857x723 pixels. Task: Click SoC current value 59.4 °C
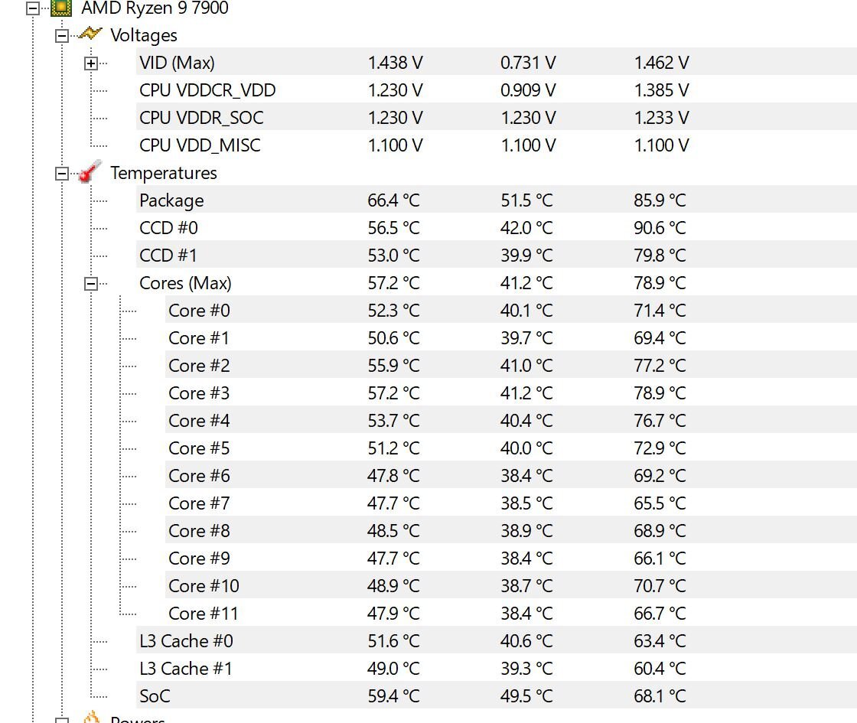point(393,695)
